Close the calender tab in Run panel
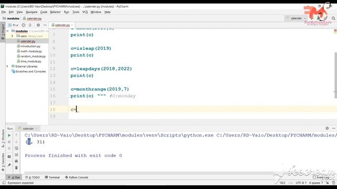 coord(36,129)
